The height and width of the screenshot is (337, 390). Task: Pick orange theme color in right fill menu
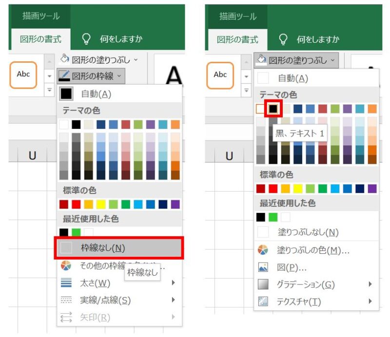click(372, 108)
